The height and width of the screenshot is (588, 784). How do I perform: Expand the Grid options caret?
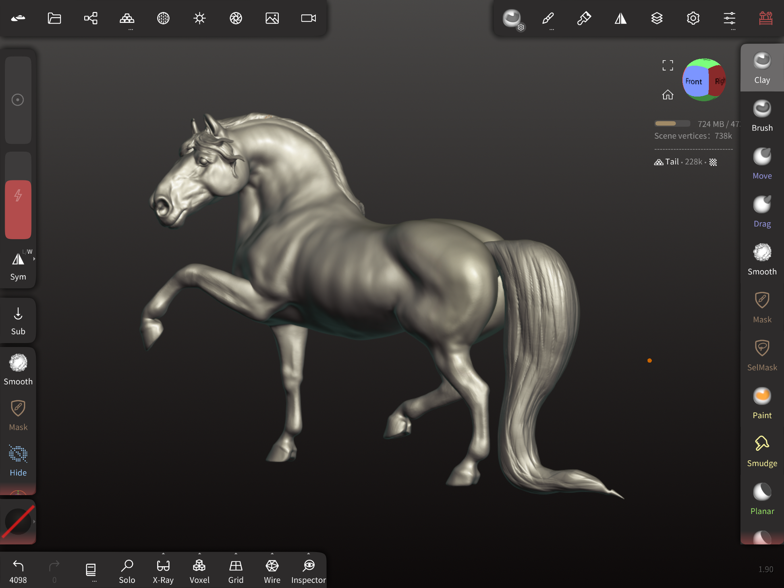tap(236, 554)
